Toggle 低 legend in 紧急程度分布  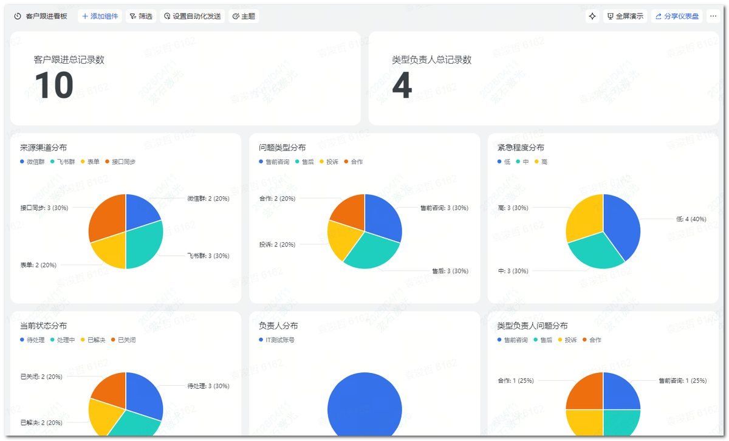click(504, 162)
